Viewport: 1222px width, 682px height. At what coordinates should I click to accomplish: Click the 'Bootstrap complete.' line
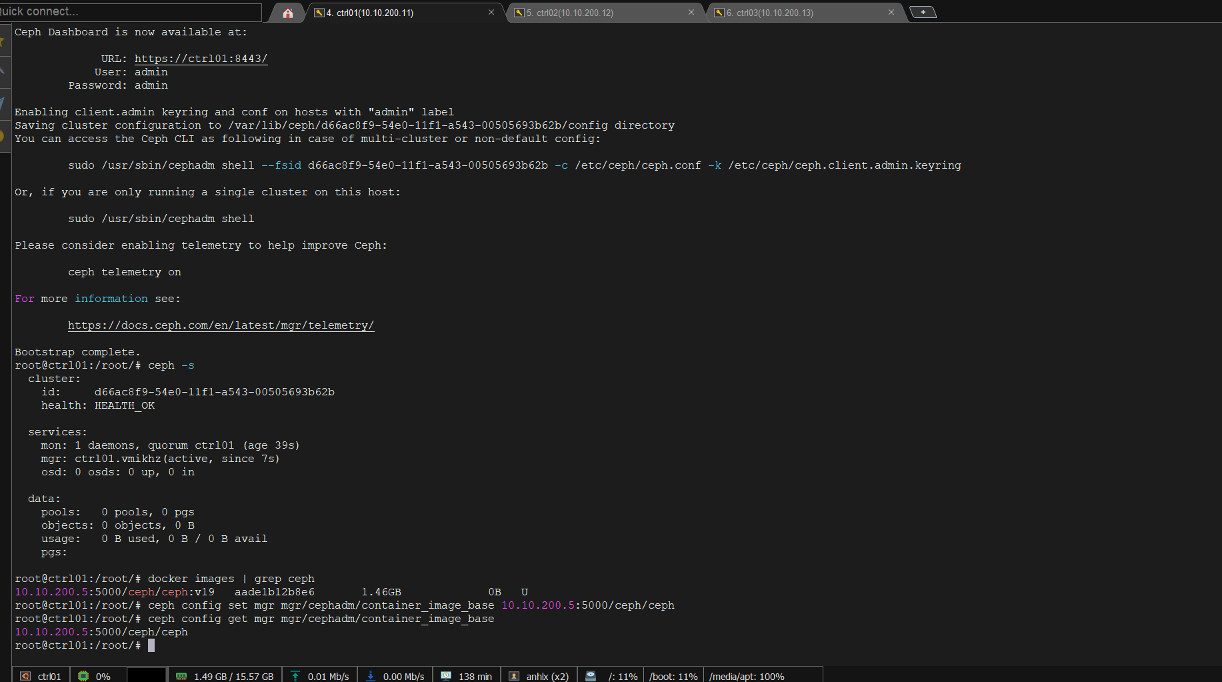(78, 352)
